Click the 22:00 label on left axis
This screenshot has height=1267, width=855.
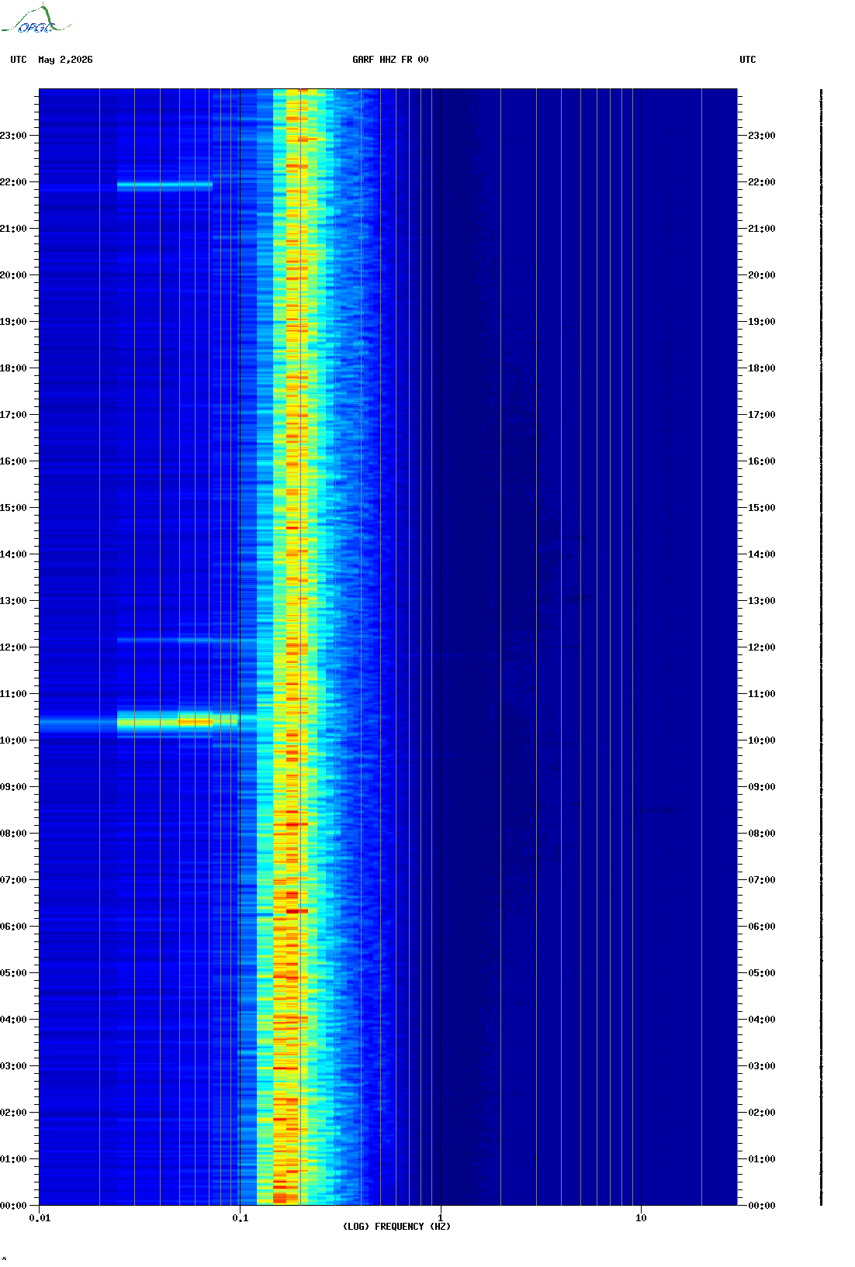pyautogui.click(x=13, y=182)
